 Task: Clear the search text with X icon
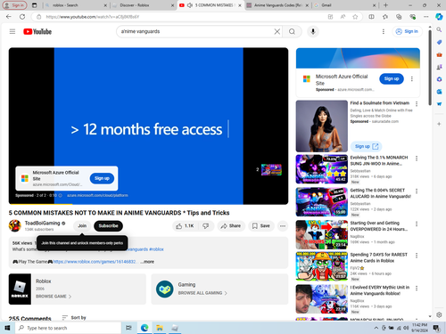click(277, 31)
